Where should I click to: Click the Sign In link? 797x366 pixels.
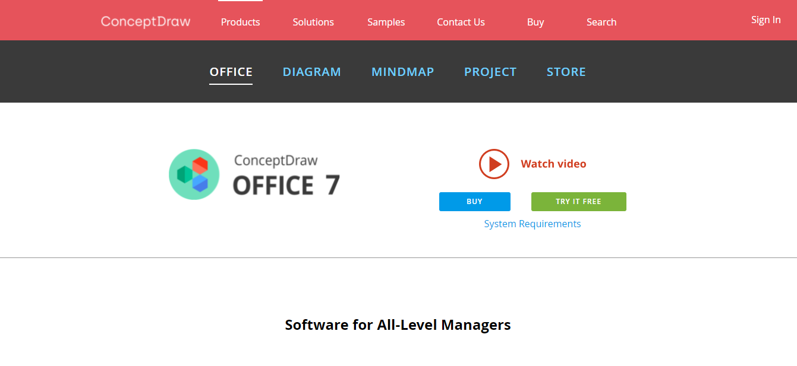pos(766,20)
